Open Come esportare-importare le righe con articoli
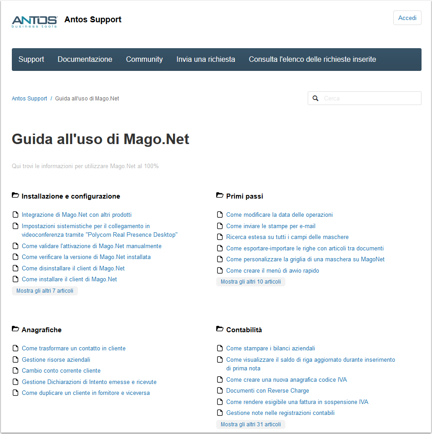Image resolution: width=432 pixels, height=434 pixels. [305, 249]
